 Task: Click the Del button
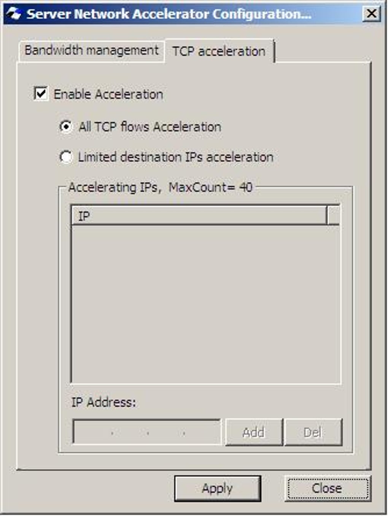pos(313,432)
